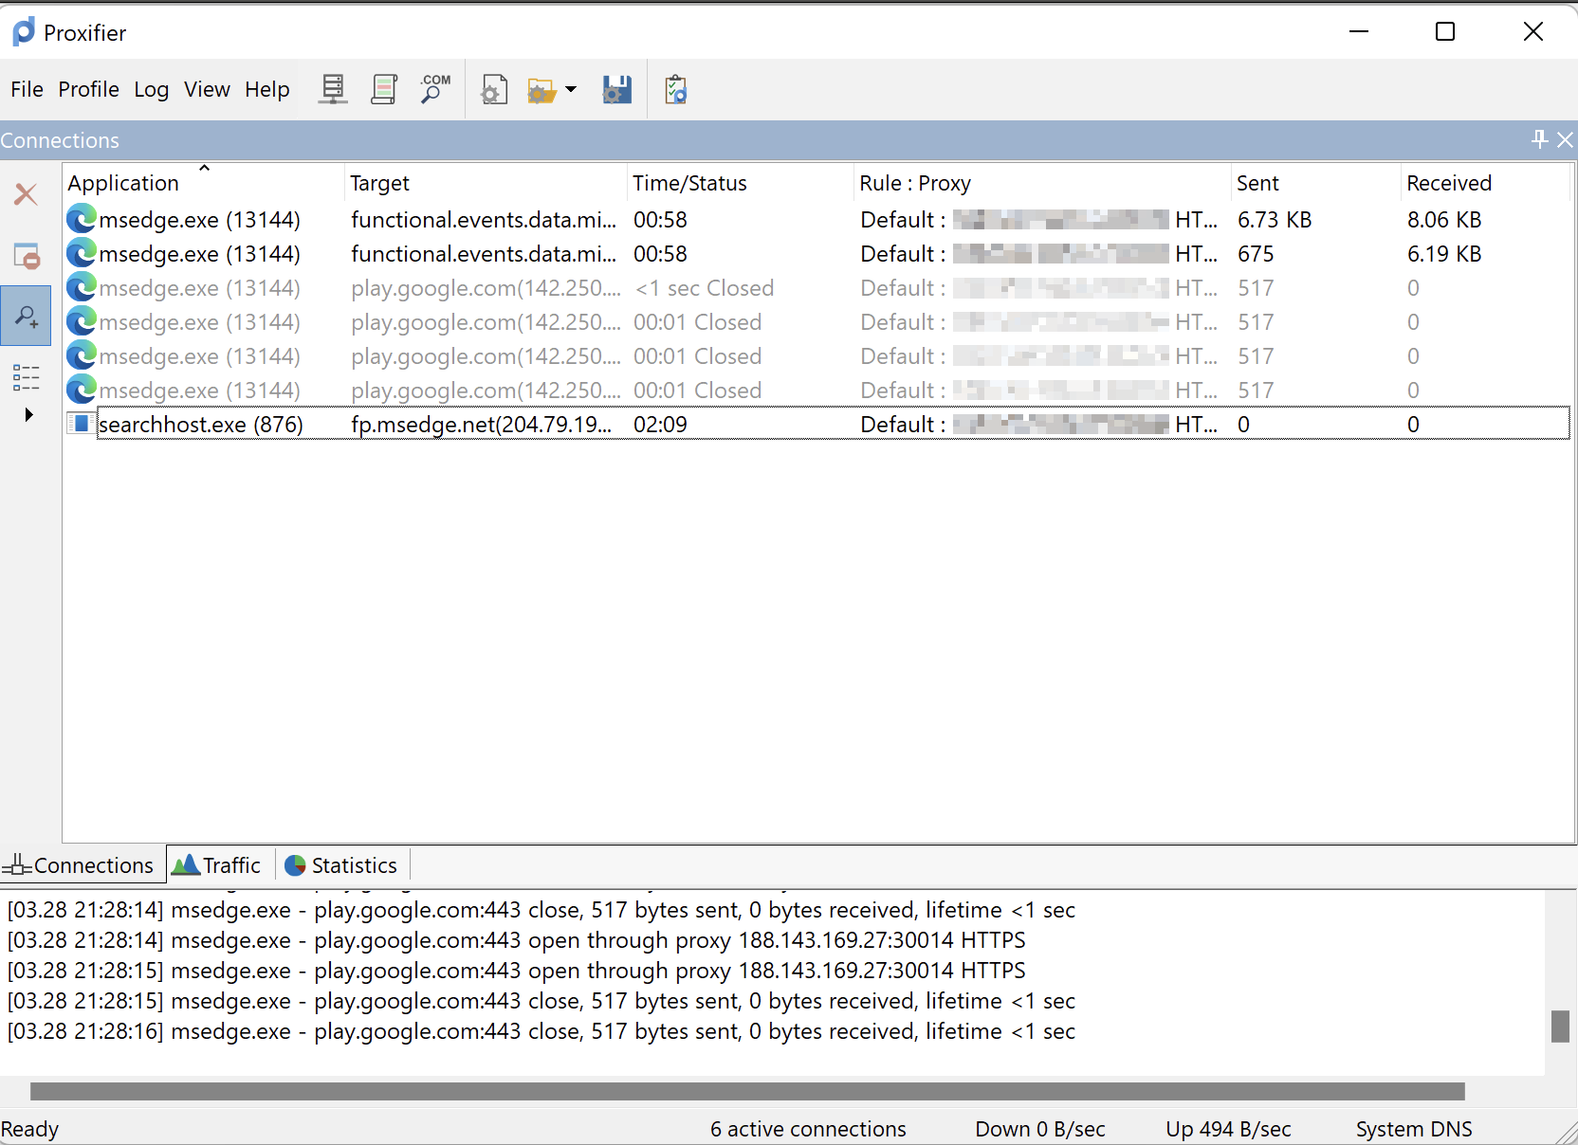Open Proxy Servers settings icon
This screenshot has height=1145, width=1578.
[x=333, y=89]
